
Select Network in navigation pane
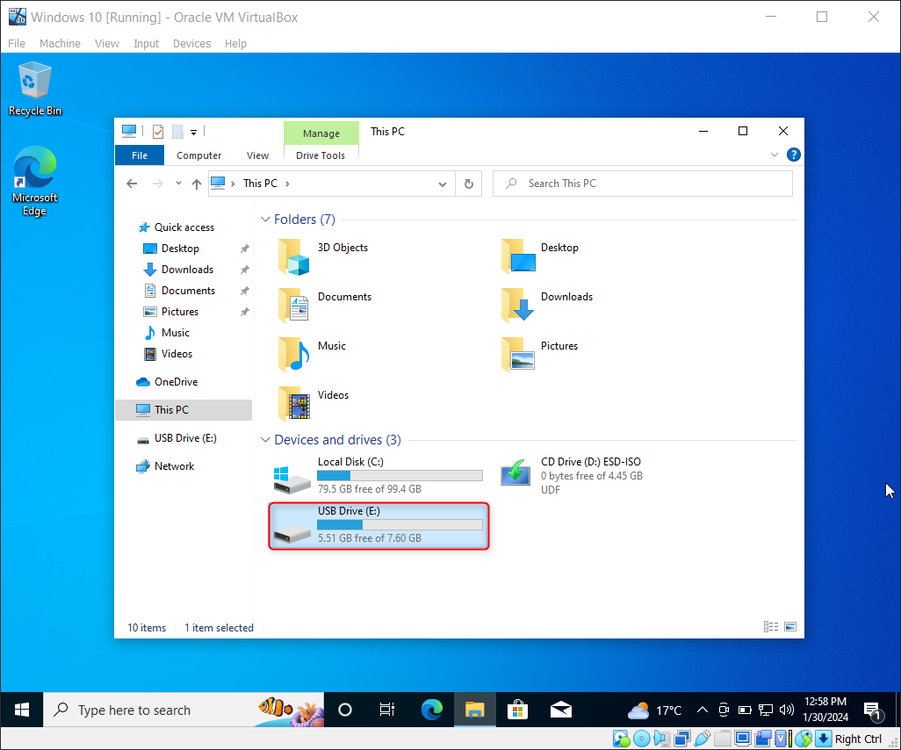click(174, 466)
